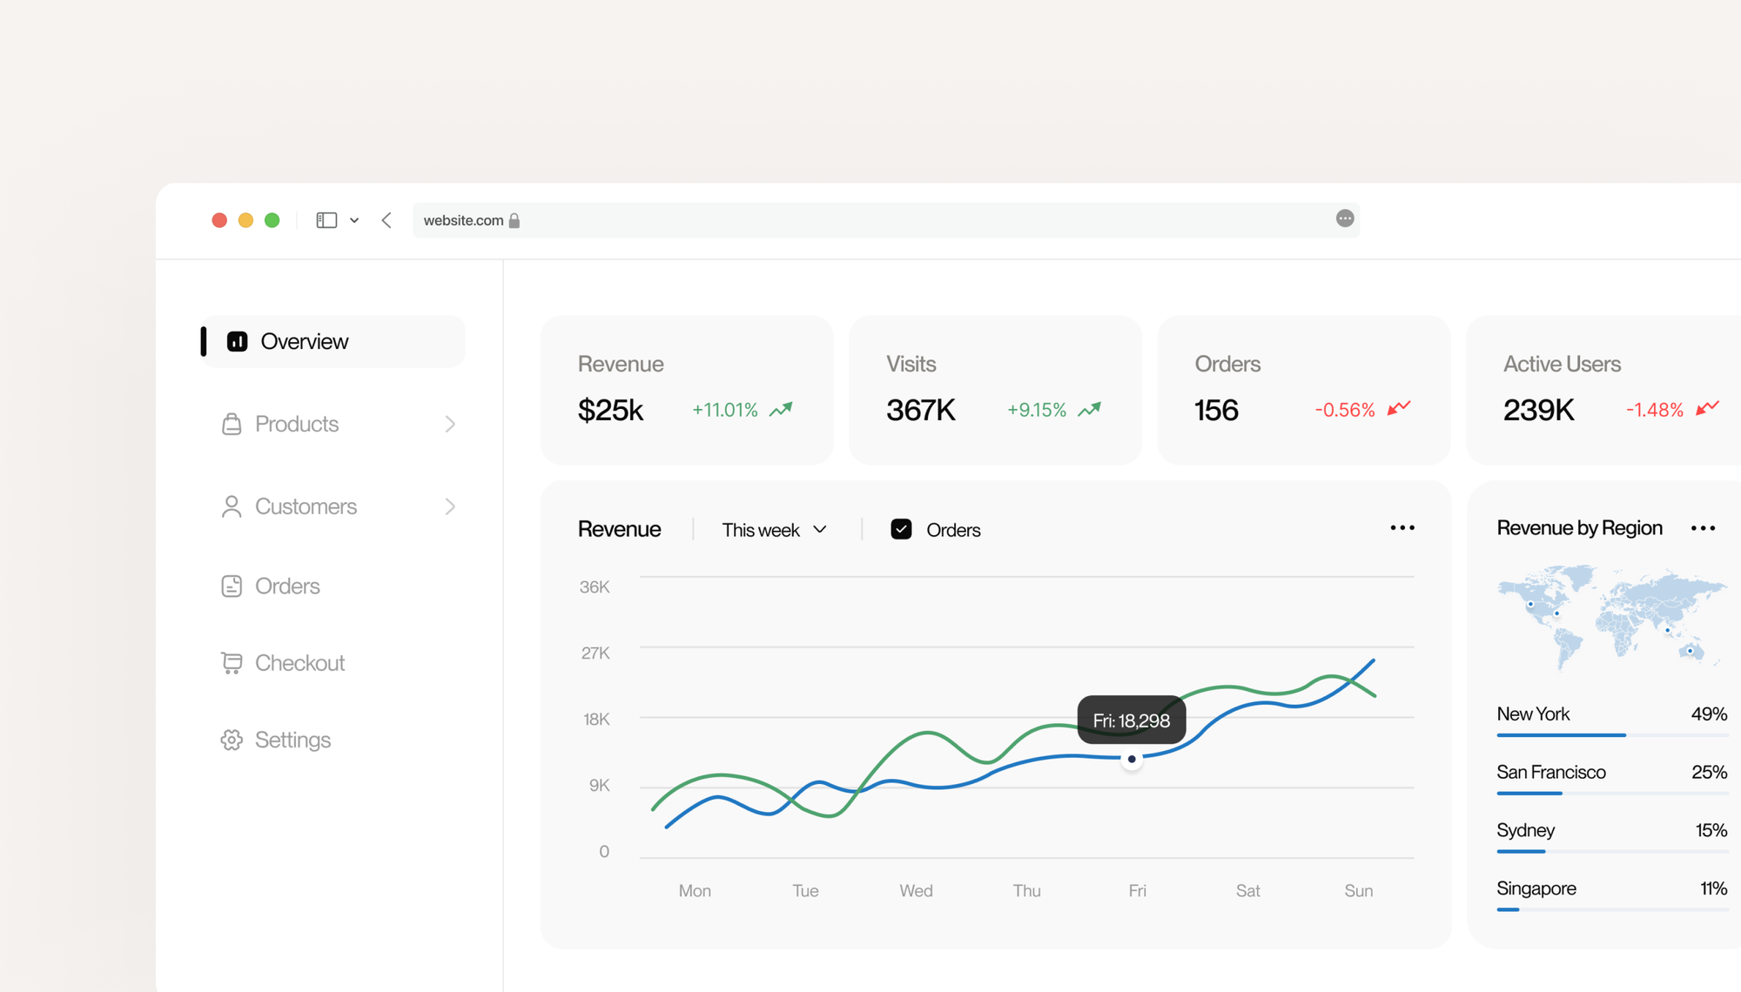
Task: Click the Fri: 18,298 tooltip
Action: pos(1132,721)
